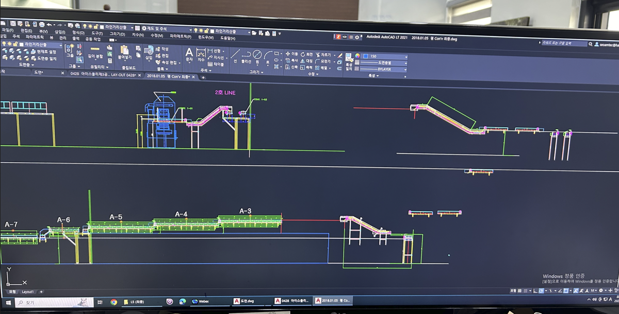619x314 pixels.
Task: Expand the 그리기 panel flyout
Action: [x=256, y=72]
